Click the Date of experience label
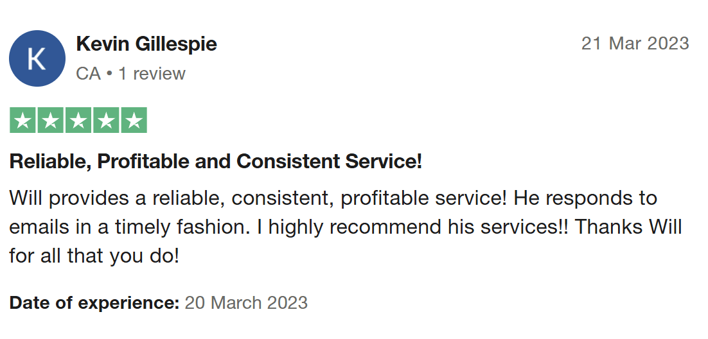Screen dimensions: 708x339 click(94, 302)
